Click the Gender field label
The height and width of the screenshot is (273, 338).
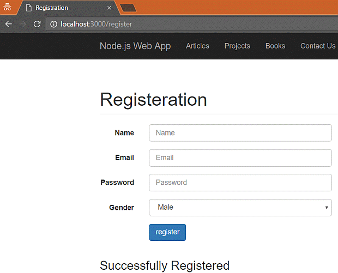122,208
